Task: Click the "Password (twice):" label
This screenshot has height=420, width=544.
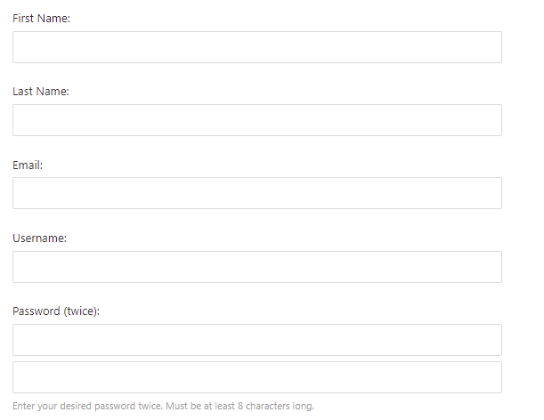Action: [56, 311]
